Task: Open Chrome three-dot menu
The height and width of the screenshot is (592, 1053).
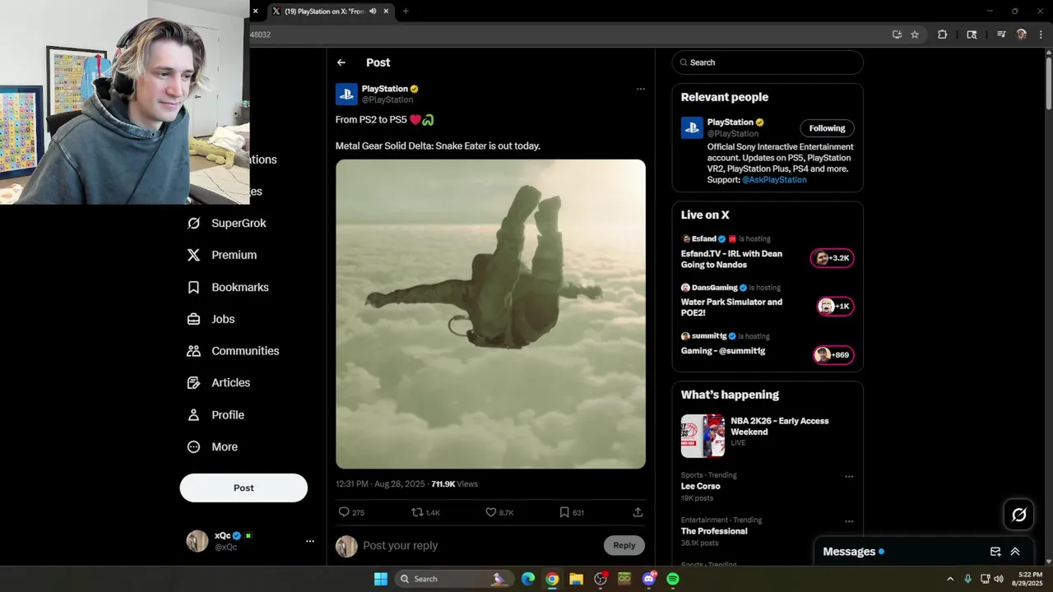Action: click(1041, 35)
